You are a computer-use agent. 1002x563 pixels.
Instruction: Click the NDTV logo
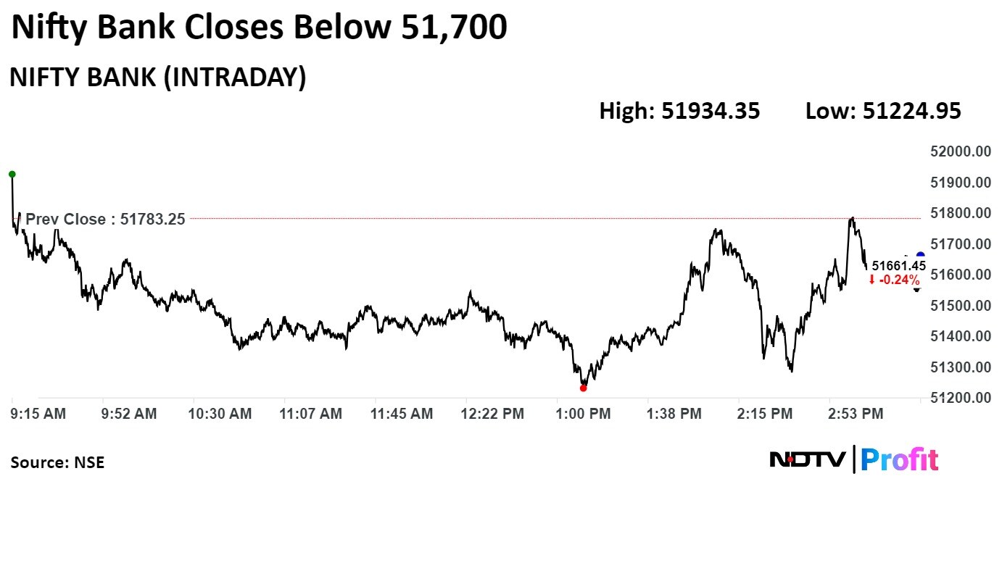pos(807,459)
